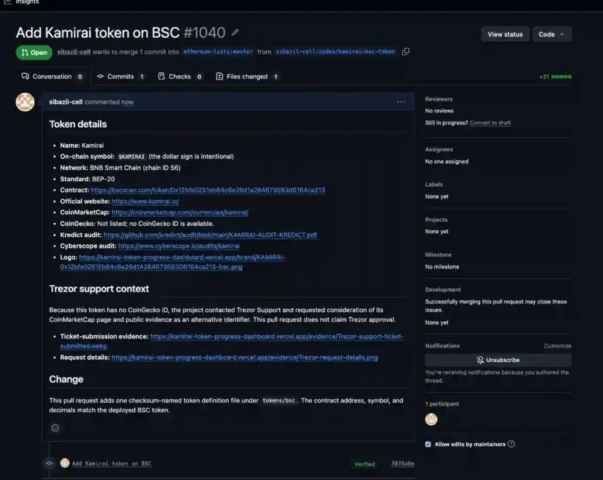Click the Development sidebar heading

pyautogui.click(x=443, y=290)
